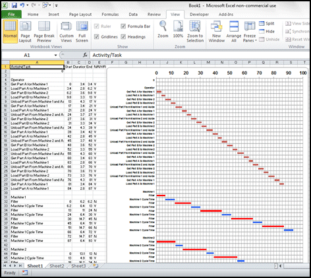Open Quick Access Toolbar customize arrow
311x278 pixels.
57,5
